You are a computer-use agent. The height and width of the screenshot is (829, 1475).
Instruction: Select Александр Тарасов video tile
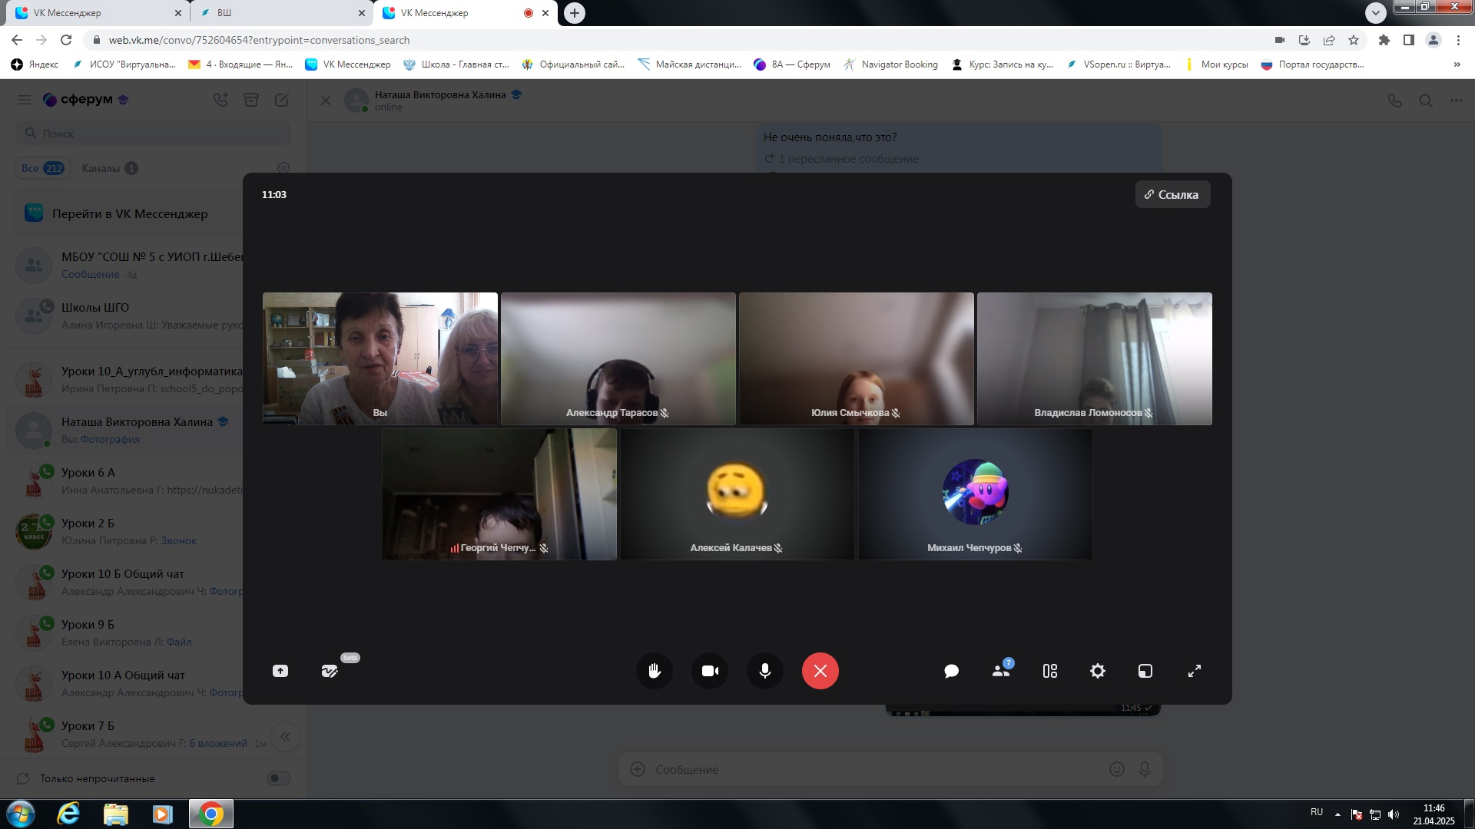pyautogui.click(x=618, y=358)
